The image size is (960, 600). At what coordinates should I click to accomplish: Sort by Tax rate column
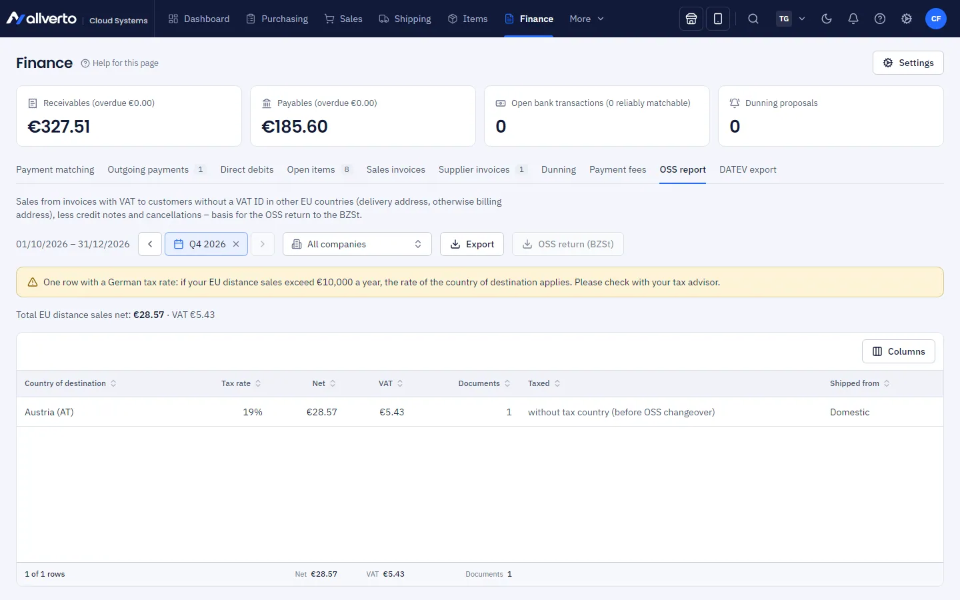pos(241,383)
